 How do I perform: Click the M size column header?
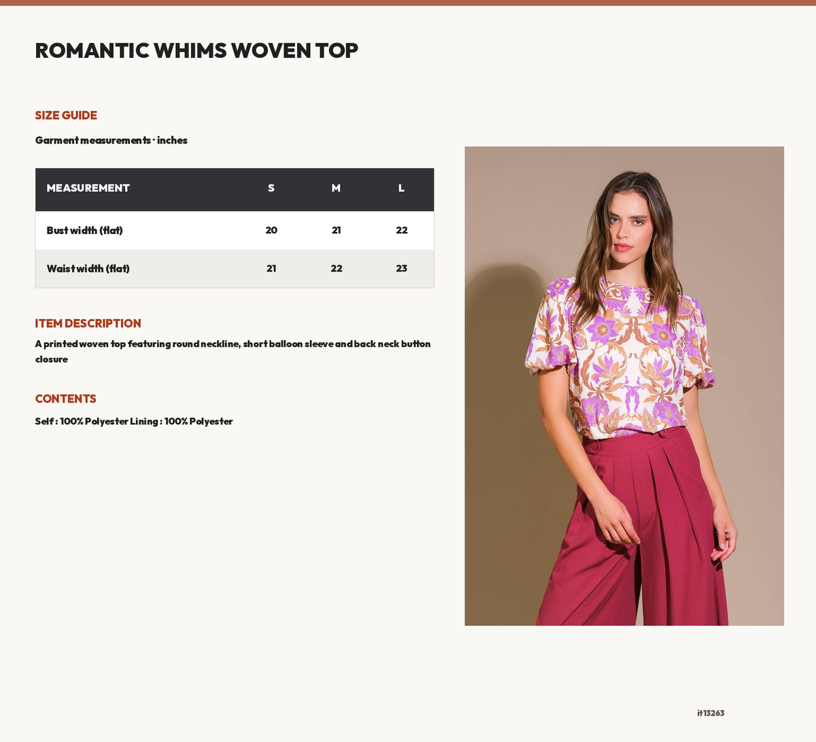pos(336,188)
